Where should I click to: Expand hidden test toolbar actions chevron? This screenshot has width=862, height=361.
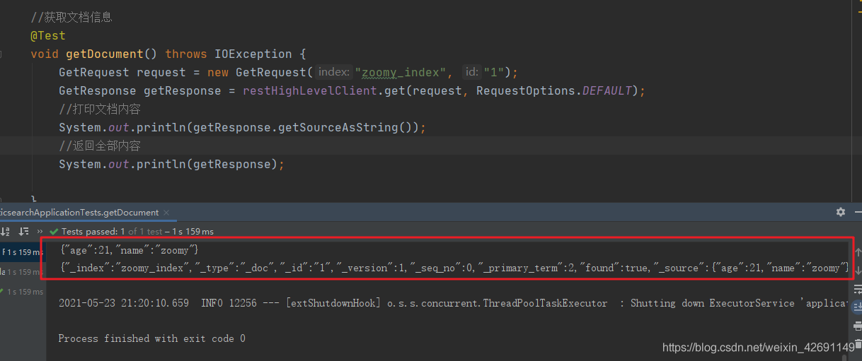(40, 231)
